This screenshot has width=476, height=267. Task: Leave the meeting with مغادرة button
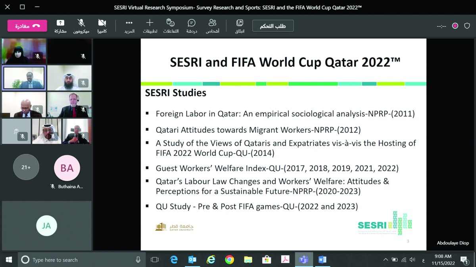[27, 26]
